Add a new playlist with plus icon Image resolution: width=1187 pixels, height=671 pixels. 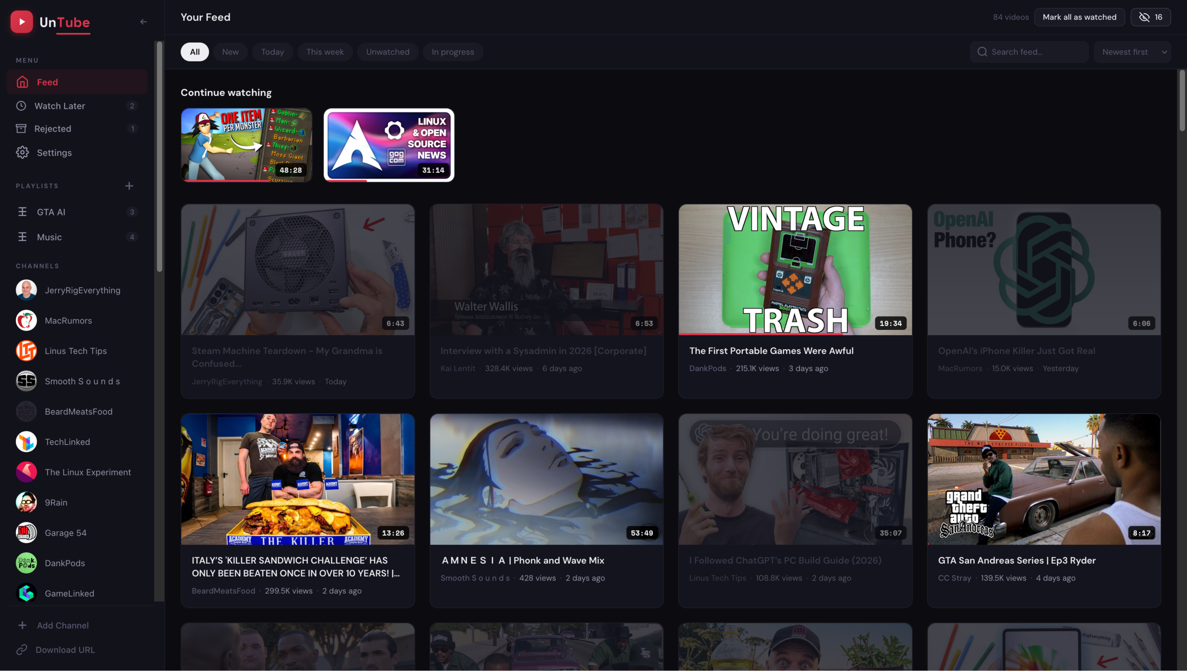point(129,186)
